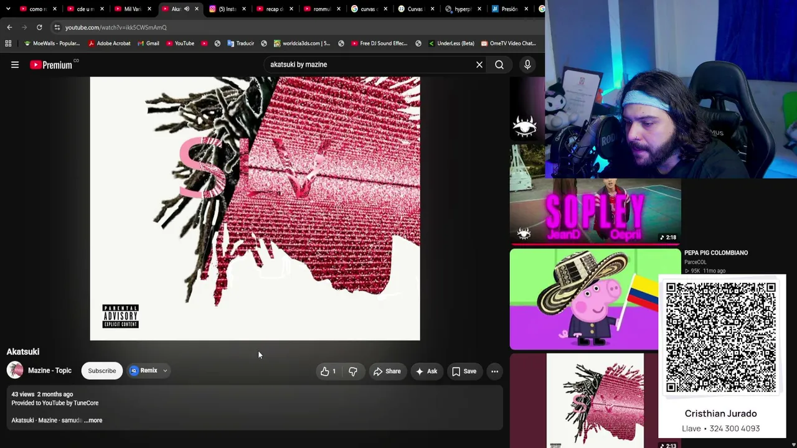Like the Akatsuki video
Image resolution: width=797 pixels, height=448 pixels.
tap(328, 371)
